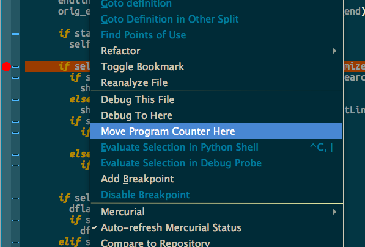The width and height of the screenshot is (365, 247).
Task: Choose Add Breakpoint
Action: click(216, 179)
